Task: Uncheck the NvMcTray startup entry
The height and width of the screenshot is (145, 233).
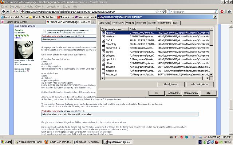Action: (103, 44)
